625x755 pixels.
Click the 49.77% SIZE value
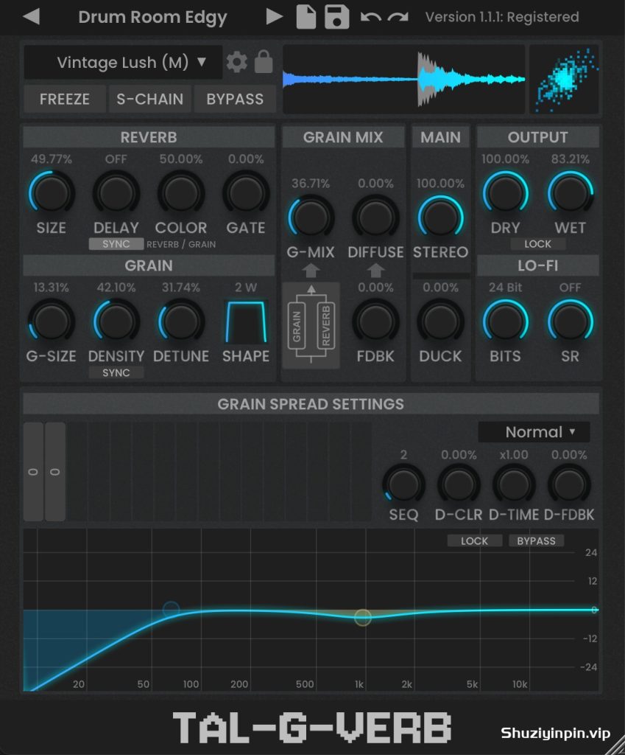tap(51, 159)
